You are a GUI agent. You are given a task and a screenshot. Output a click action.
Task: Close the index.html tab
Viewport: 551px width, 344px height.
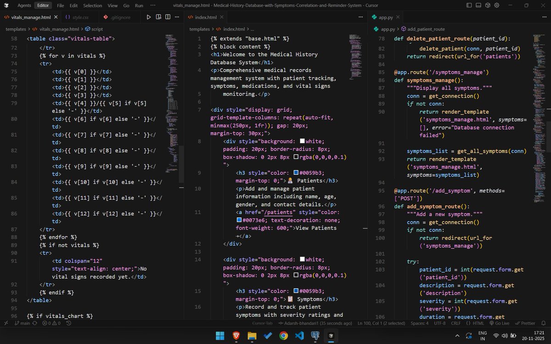pos(221,17)
